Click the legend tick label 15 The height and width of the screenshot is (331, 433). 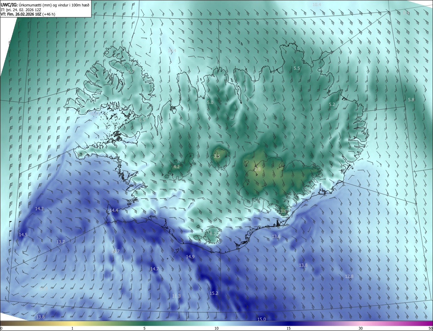click(x=289, y=328)
